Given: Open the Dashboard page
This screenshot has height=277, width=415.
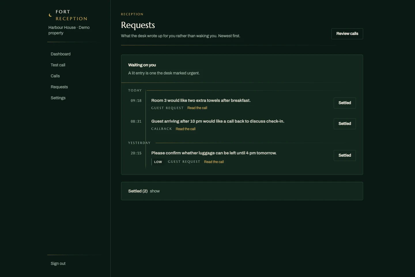Looking at the screenshot, I should pos(61,54).
